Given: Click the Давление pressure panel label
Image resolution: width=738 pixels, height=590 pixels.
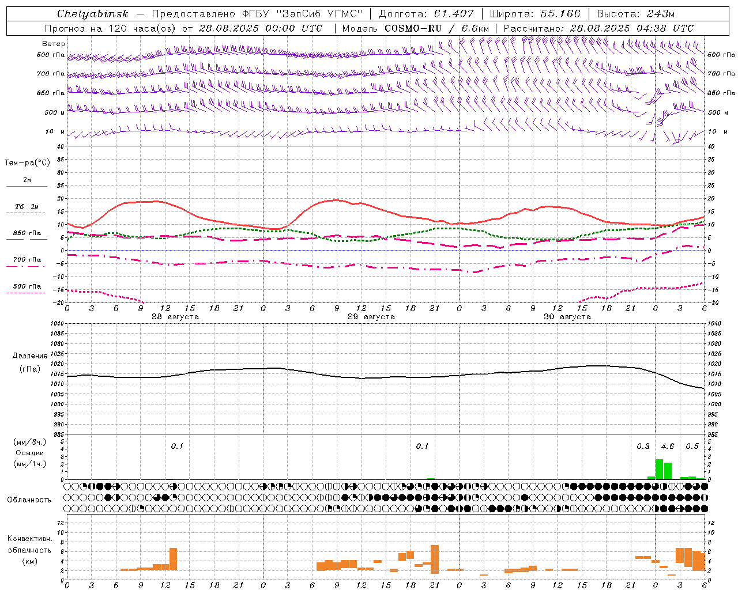Looking at the screenshot, I should pyautogui.click(x=30, y=356).
